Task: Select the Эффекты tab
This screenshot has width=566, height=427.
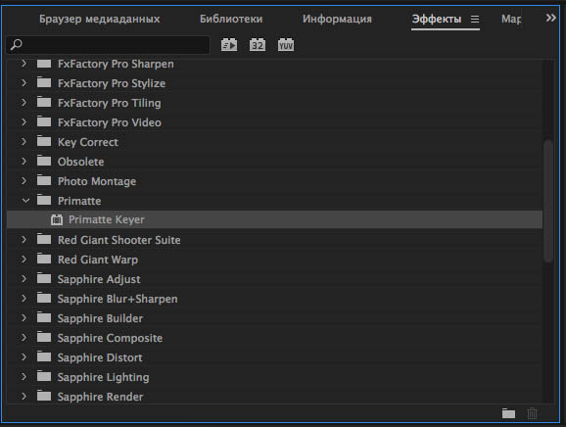Action: (x=437, y=19)
